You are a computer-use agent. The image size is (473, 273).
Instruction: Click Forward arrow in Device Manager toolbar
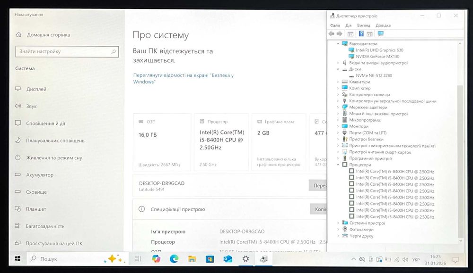click(339, 33)
